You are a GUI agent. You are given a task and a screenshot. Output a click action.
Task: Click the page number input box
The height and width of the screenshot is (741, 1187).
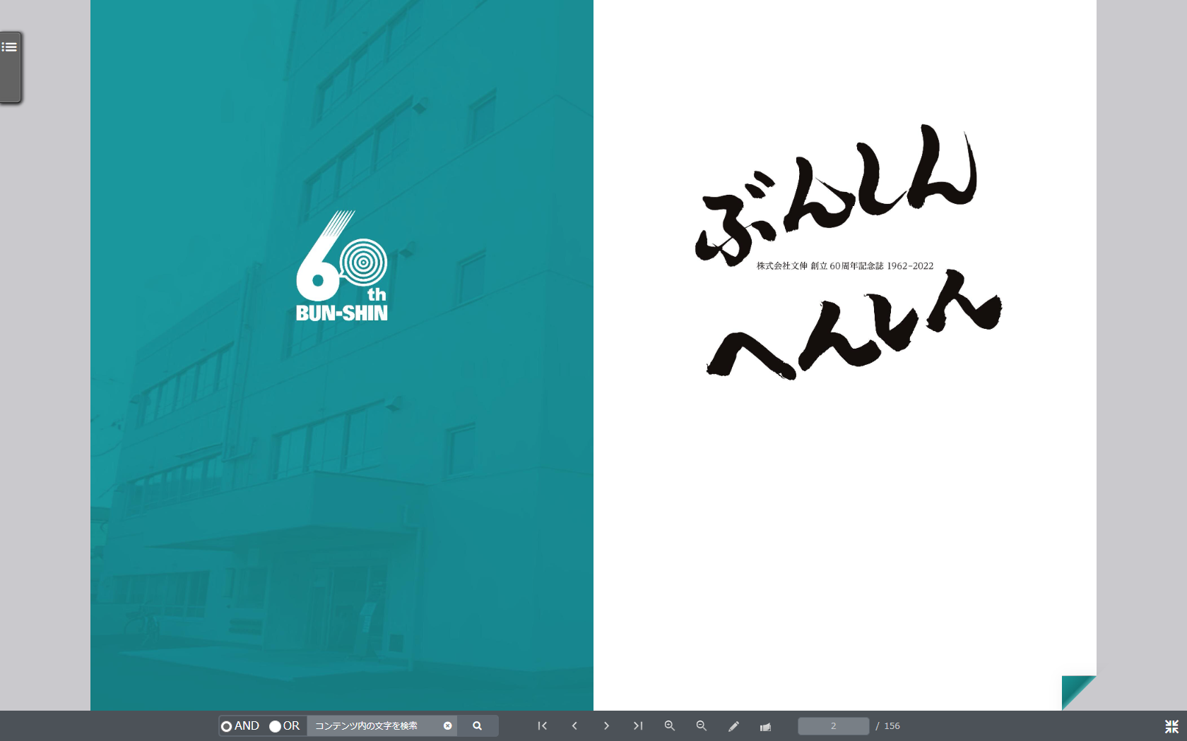(834, 725)
